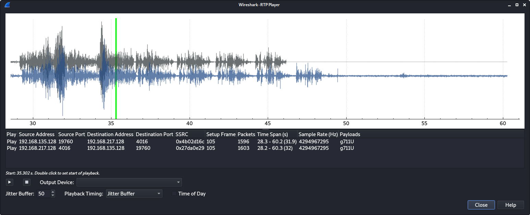530x215 pixels.
Task: Open Help for RTP Player
Action: pos(510,205)
